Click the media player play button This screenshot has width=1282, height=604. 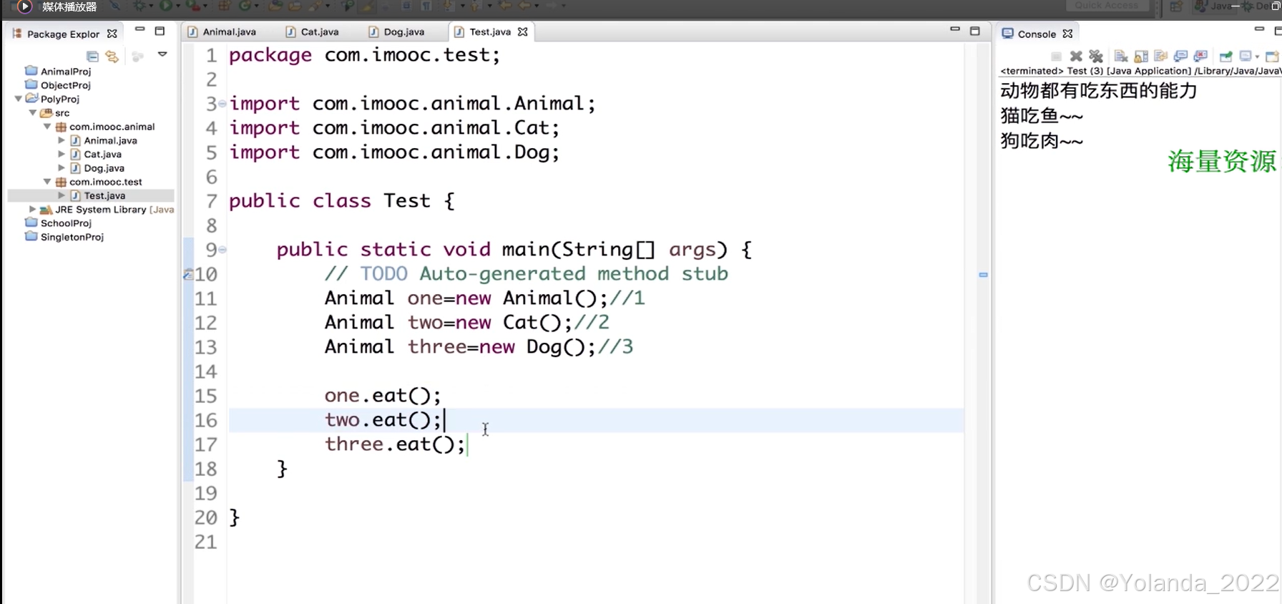pyautogui.click(x=24, y=6)
